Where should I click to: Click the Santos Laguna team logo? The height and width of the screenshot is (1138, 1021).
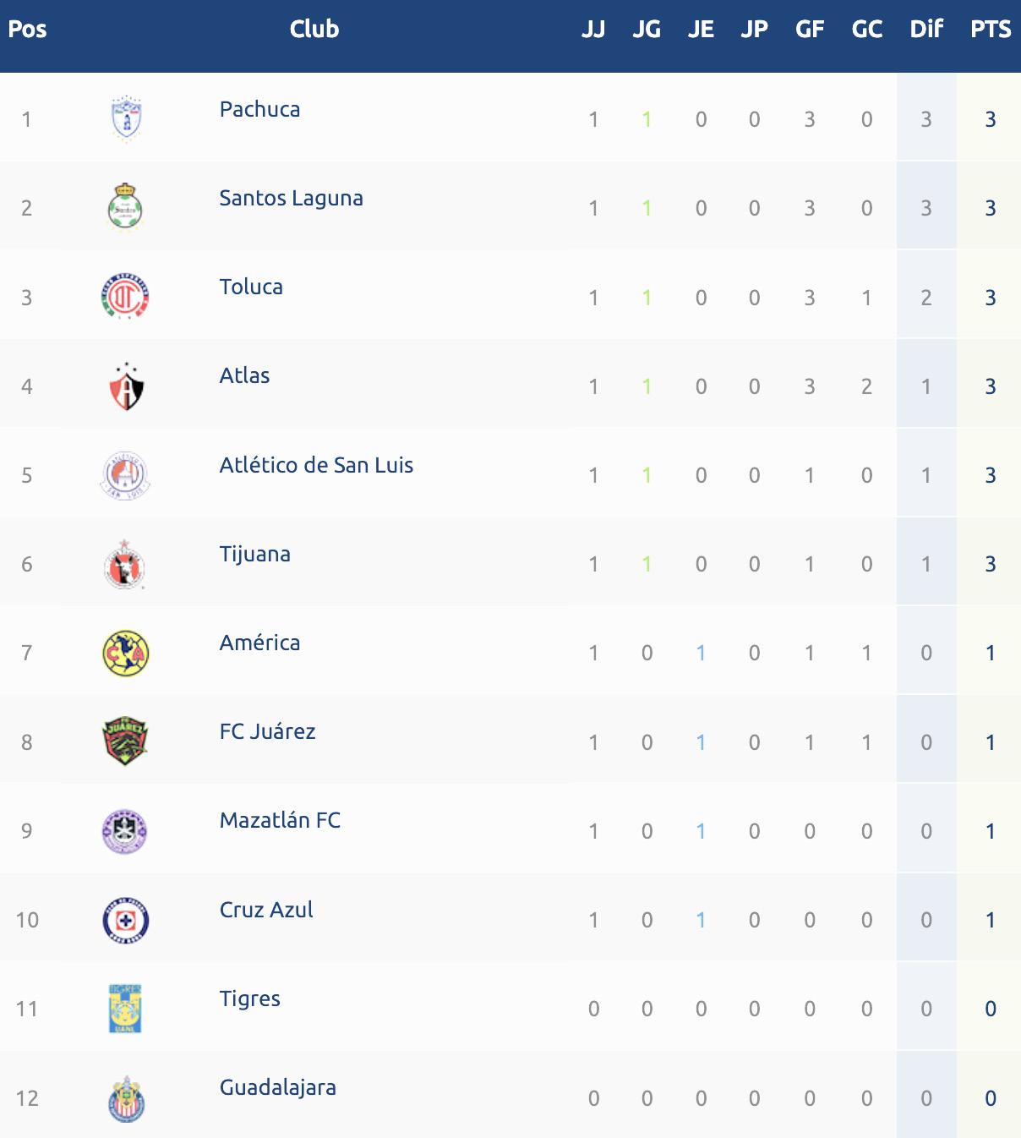pyautogui.click(x=126, y=207)
